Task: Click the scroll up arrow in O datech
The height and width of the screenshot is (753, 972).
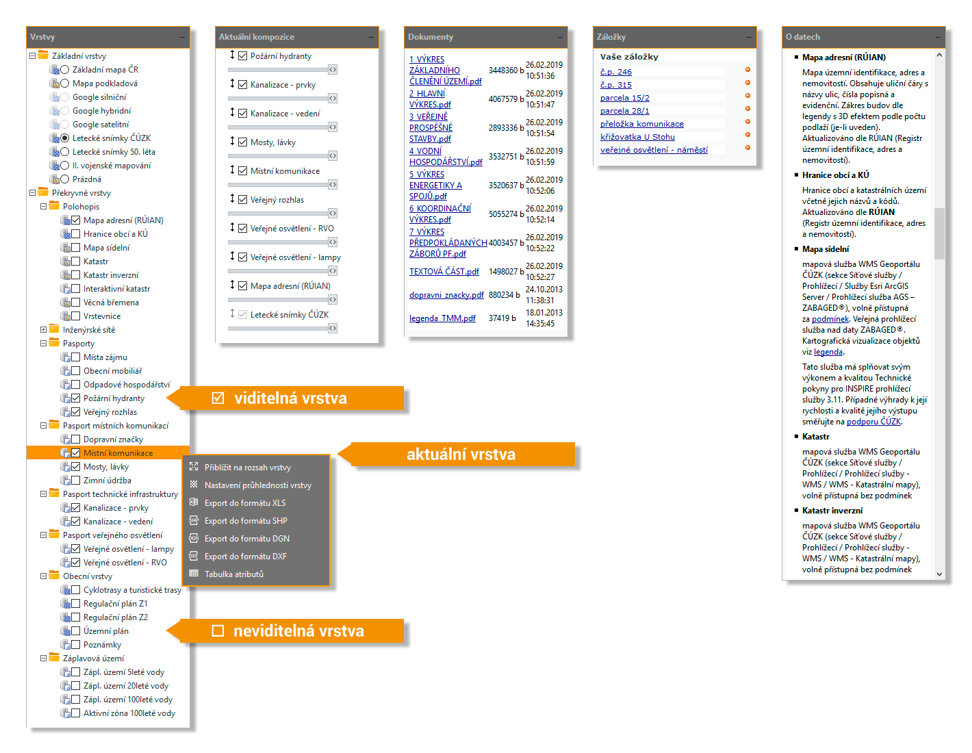Action: tap(939, 55)
